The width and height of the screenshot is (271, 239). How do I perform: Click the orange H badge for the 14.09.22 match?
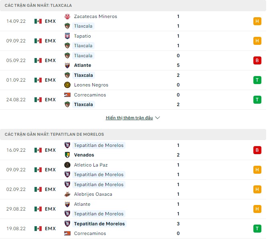(257, 21)
